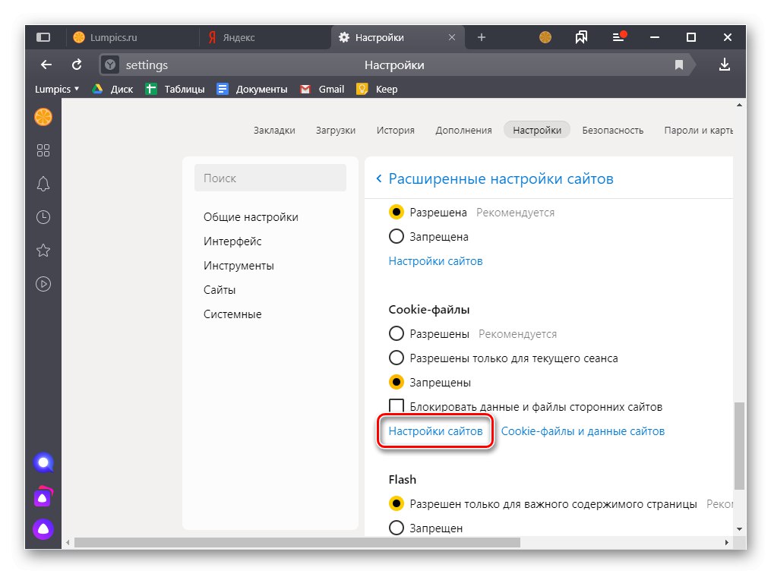The image size is (771, 574).
Task: Click the highlighted Настройки сайтов link
Action: (435, 430)
